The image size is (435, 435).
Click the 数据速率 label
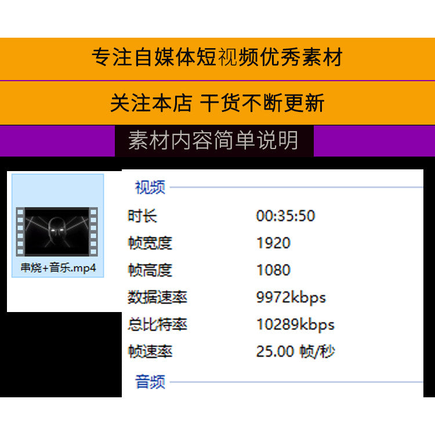click(157, 297)
